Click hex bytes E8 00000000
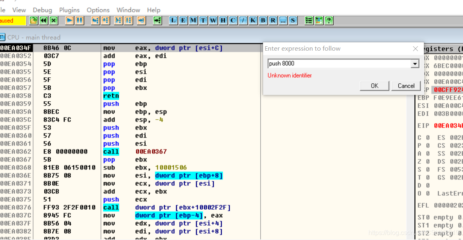 tap(65, 151)
